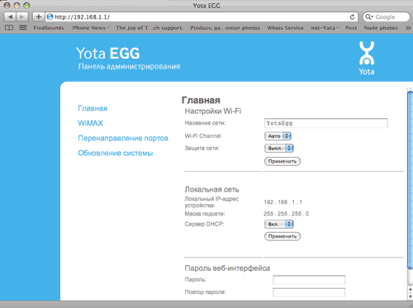Open the WiMAX navigation link
Screen dimensions: 413x308
click(90, 123)
